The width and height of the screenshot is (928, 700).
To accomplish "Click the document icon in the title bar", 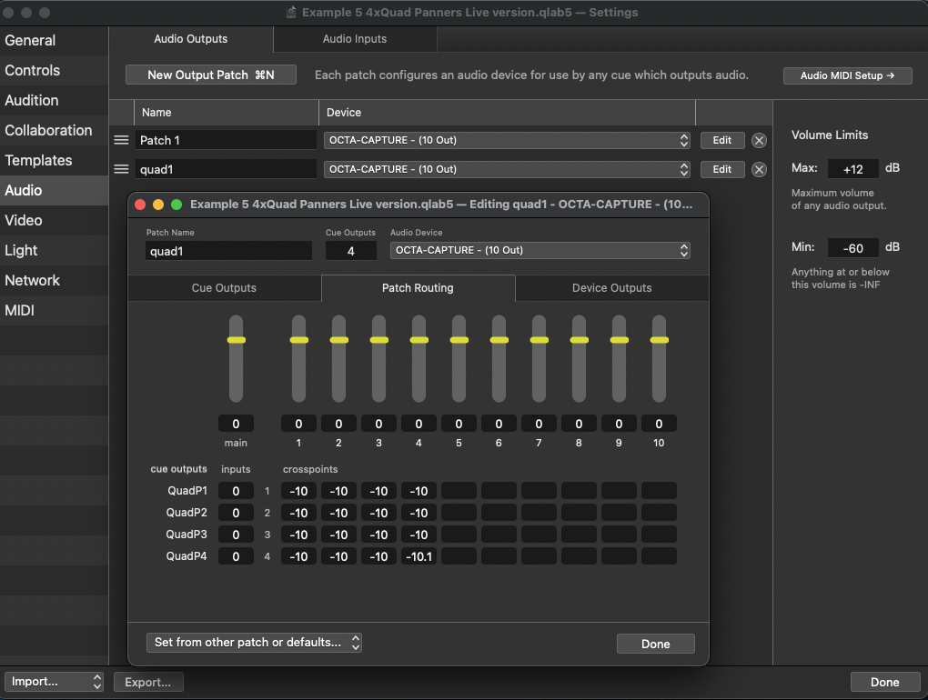I will pyautogui.click(x=291, y=13).
